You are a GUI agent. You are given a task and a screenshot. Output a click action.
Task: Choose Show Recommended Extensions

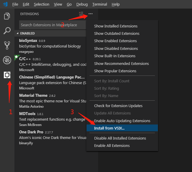[122, 63]
